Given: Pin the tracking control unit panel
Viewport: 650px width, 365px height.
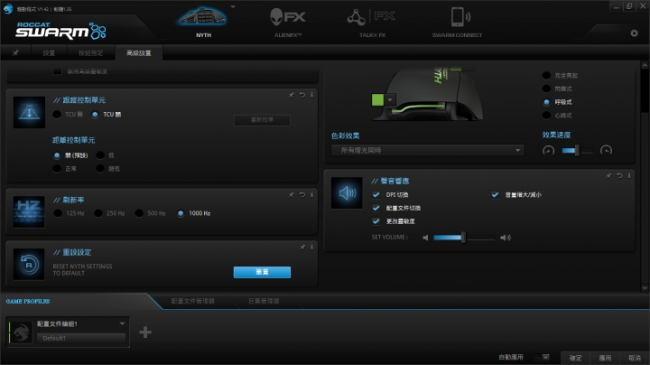Looking at the screenshot, I should pos(292,95).
